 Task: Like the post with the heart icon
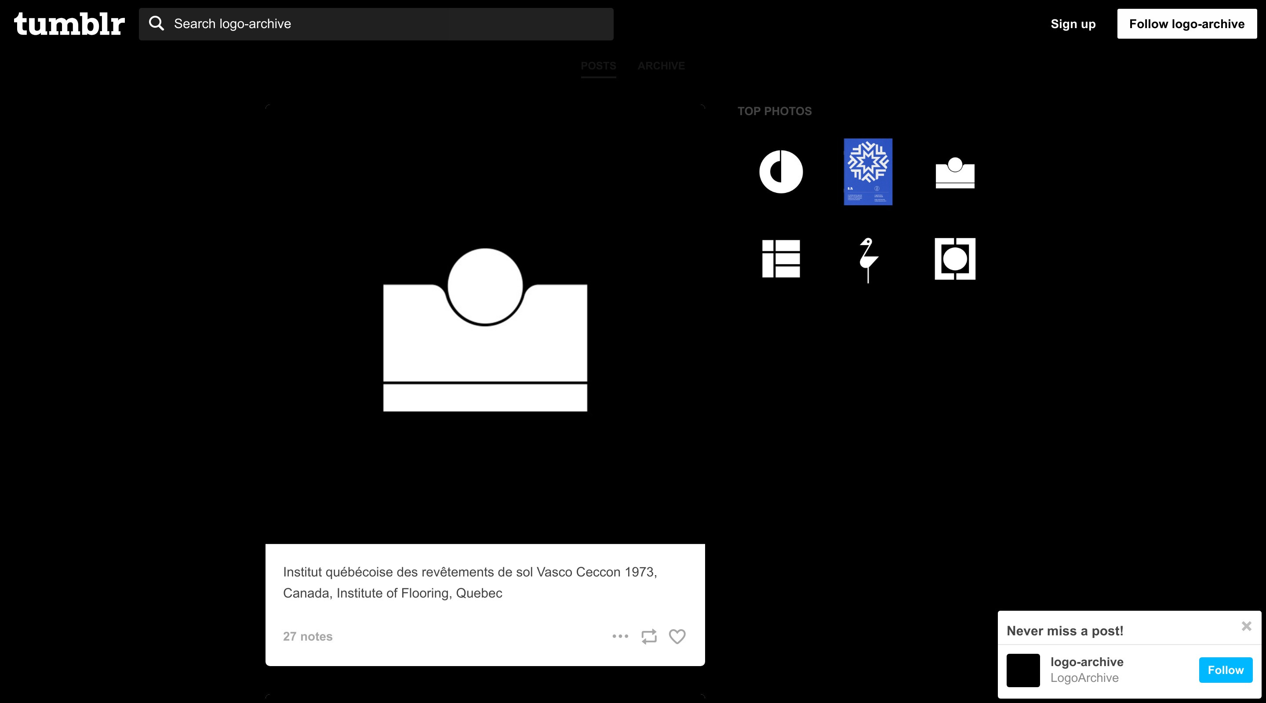[677, 637]
